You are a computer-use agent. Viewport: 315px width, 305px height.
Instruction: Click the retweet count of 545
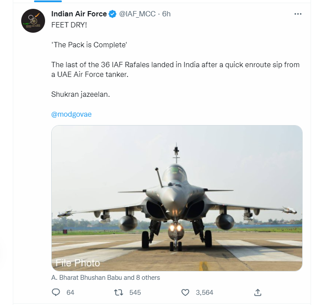coord(135,293)
